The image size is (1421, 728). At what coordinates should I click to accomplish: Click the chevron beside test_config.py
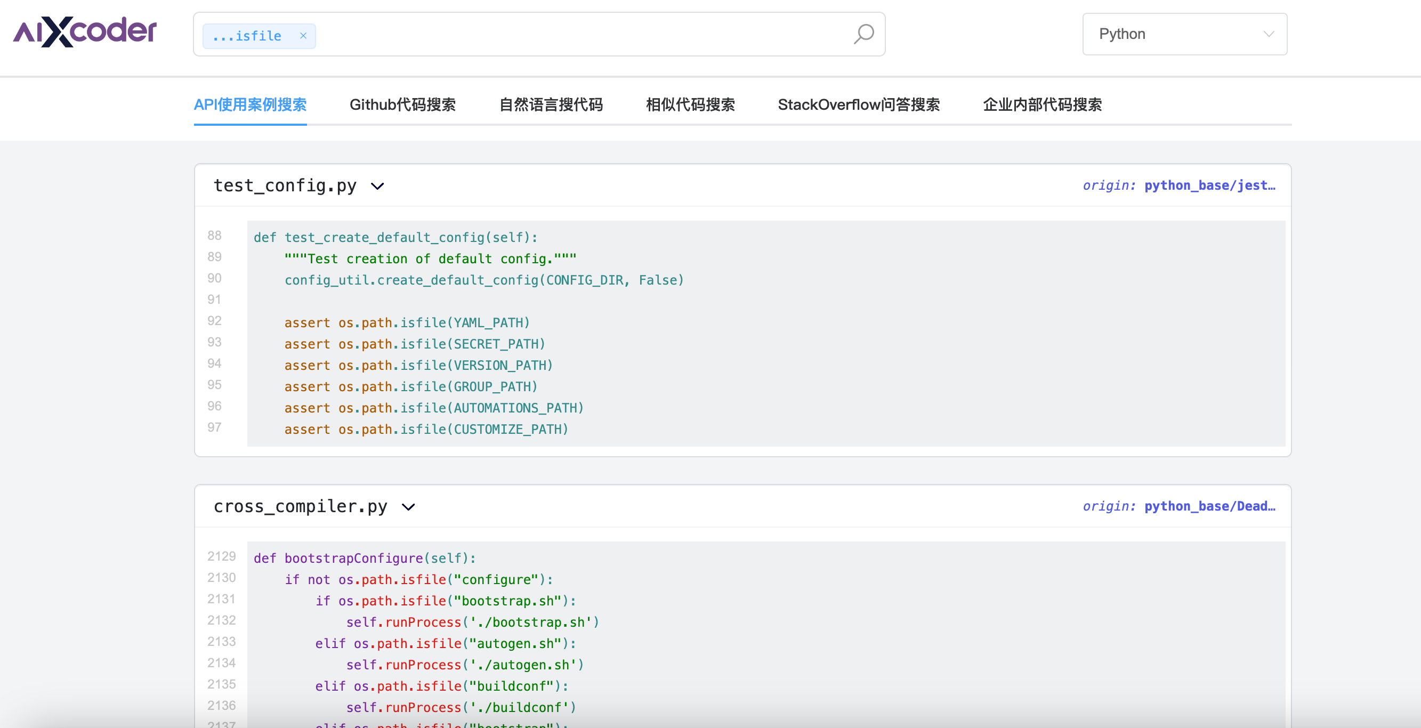[377, 187]
